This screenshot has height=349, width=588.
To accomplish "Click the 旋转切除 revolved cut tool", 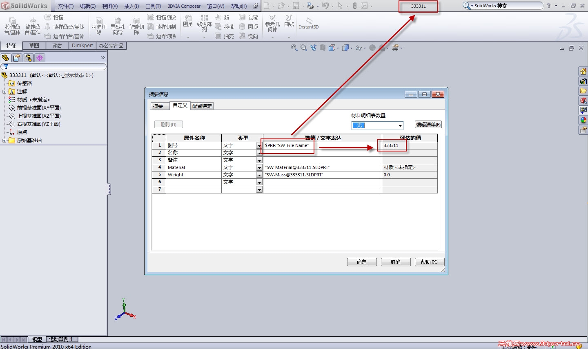I will 136,26.
